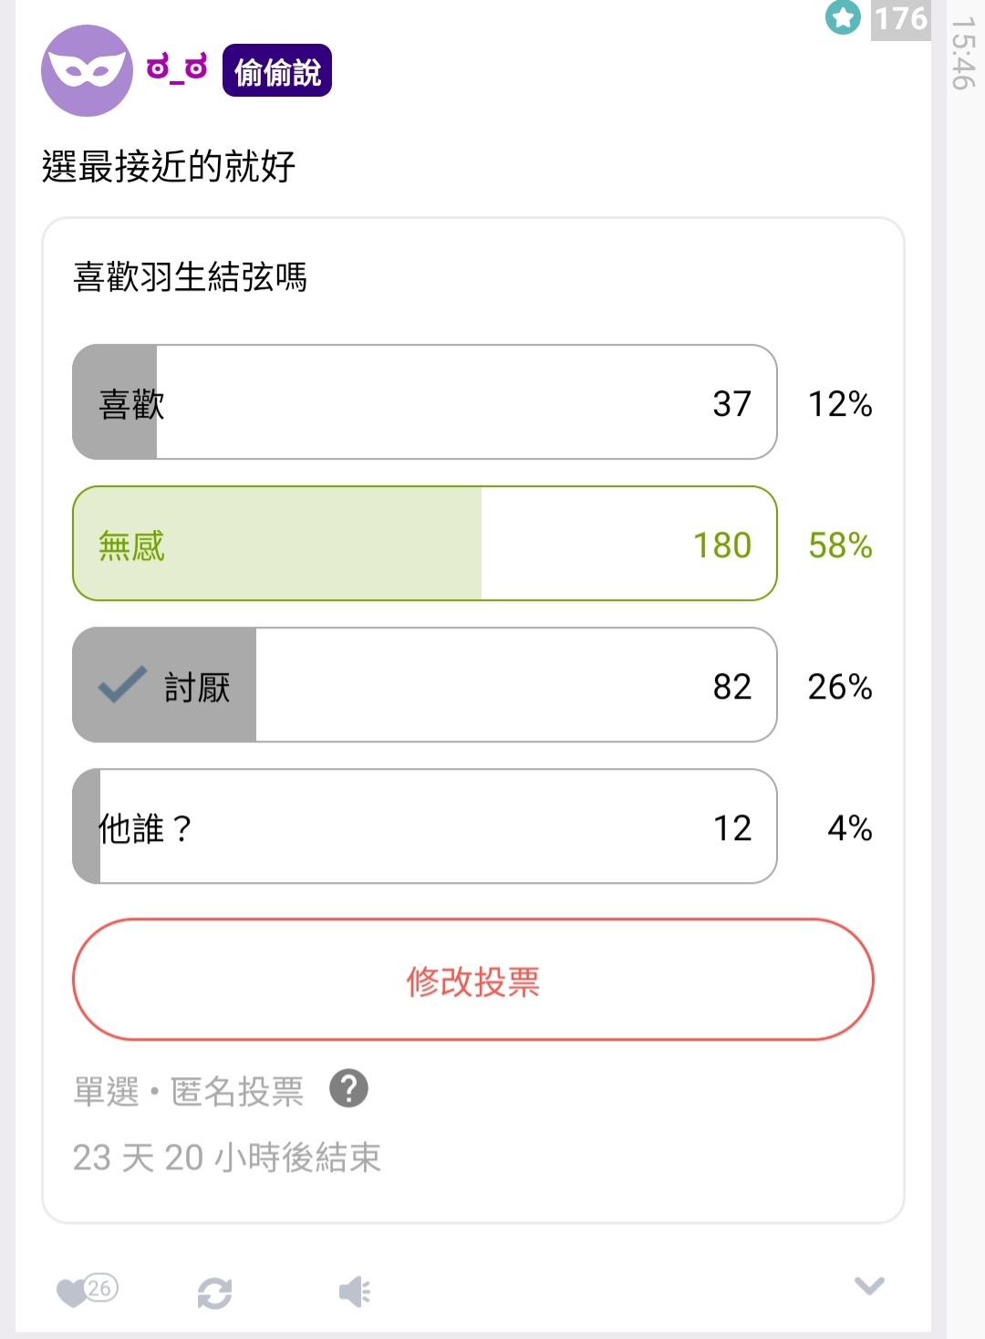Click the ಠ_ಠ username link
Screen dimensions: 985x1339
click(177, 68)
